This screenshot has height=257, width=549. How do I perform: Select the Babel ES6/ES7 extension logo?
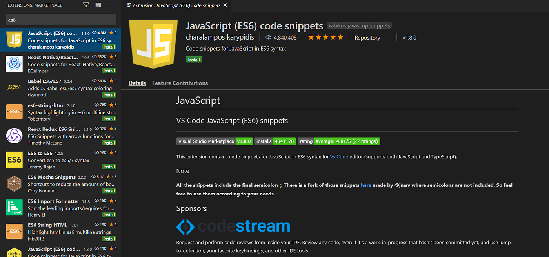click(14, 87)
